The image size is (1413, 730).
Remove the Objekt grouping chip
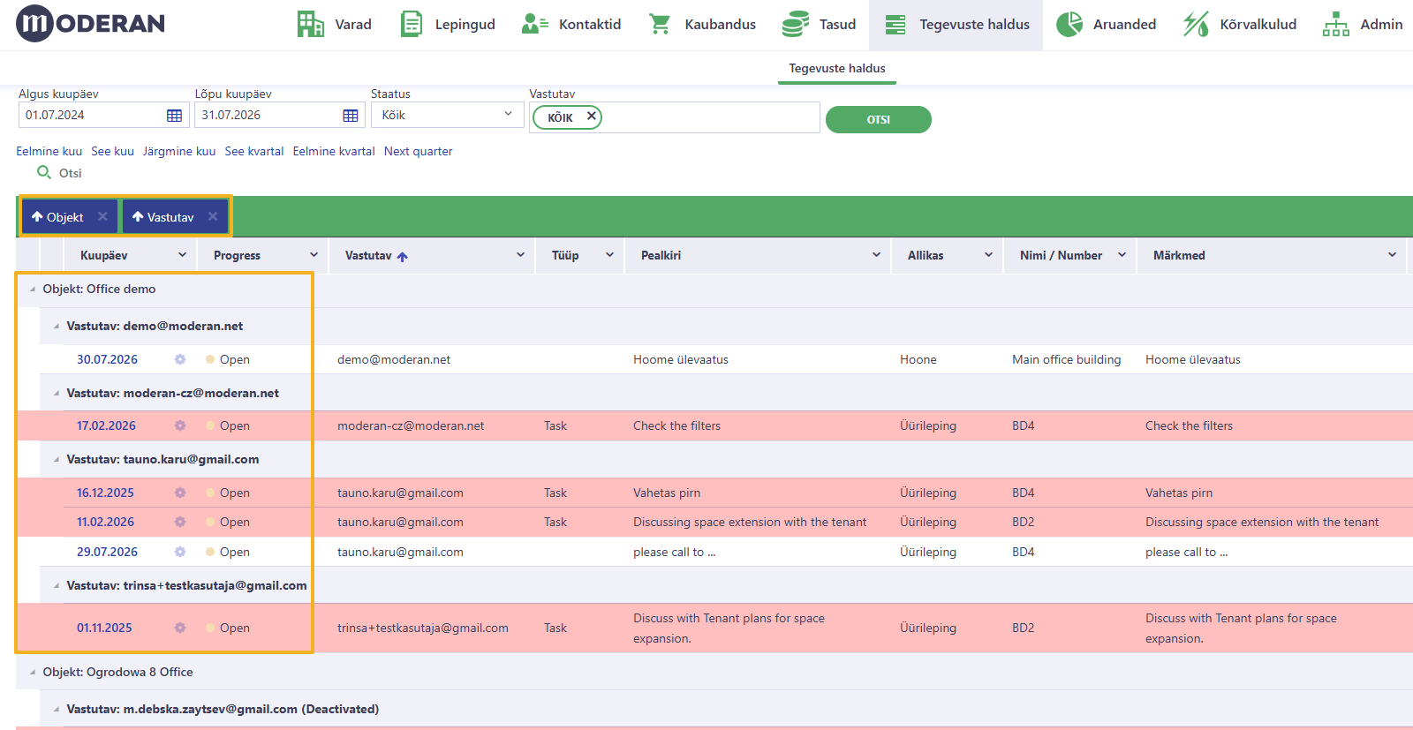pos(102,216)
